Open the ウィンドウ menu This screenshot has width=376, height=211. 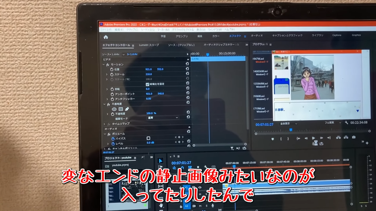[215, 30]
